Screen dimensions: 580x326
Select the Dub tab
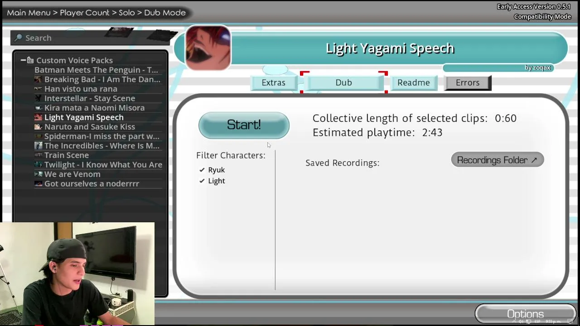[x=343, y=83]
